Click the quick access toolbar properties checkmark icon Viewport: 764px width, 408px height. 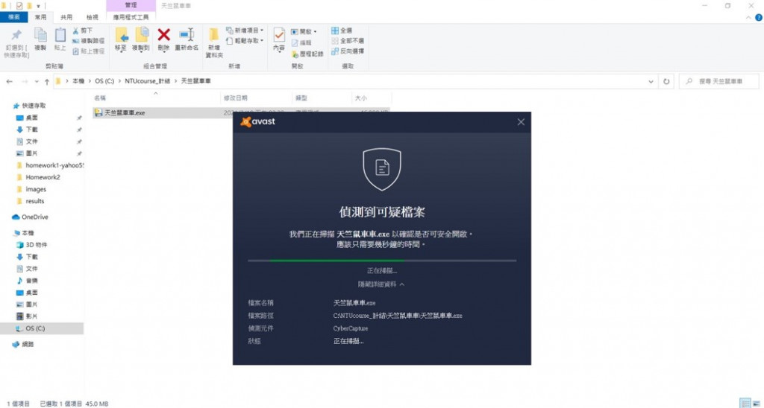coord(19,6)
